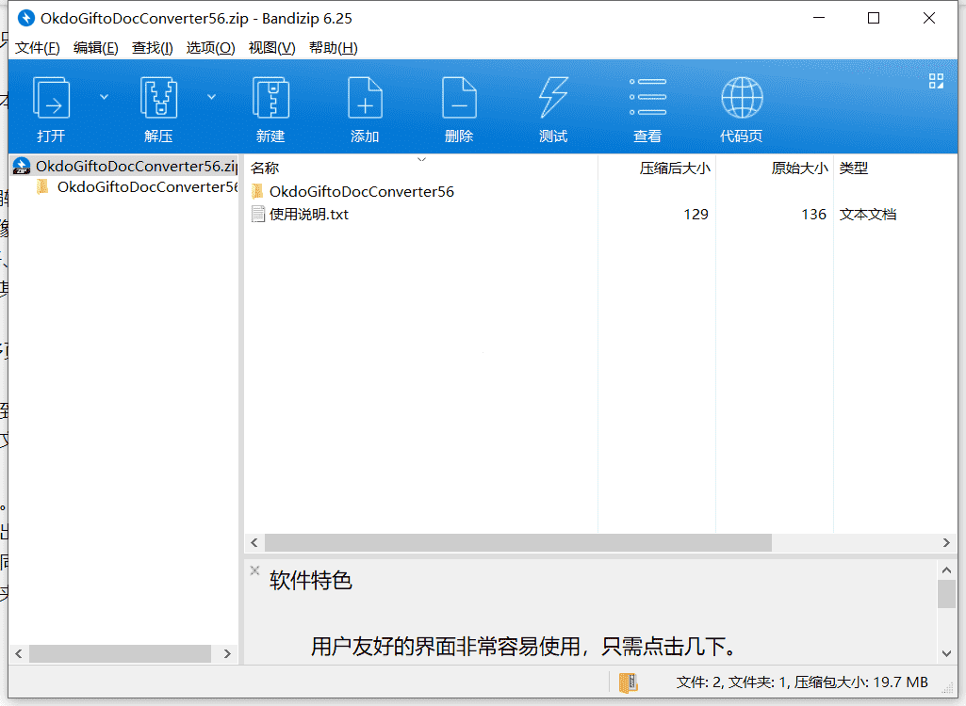Close the comment preview pane with X
966x706 pixels.
tap(254, 570)
